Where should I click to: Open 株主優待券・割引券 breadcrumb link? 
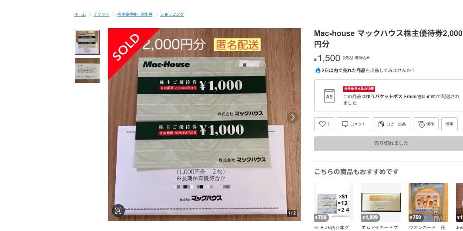[134, 14]
